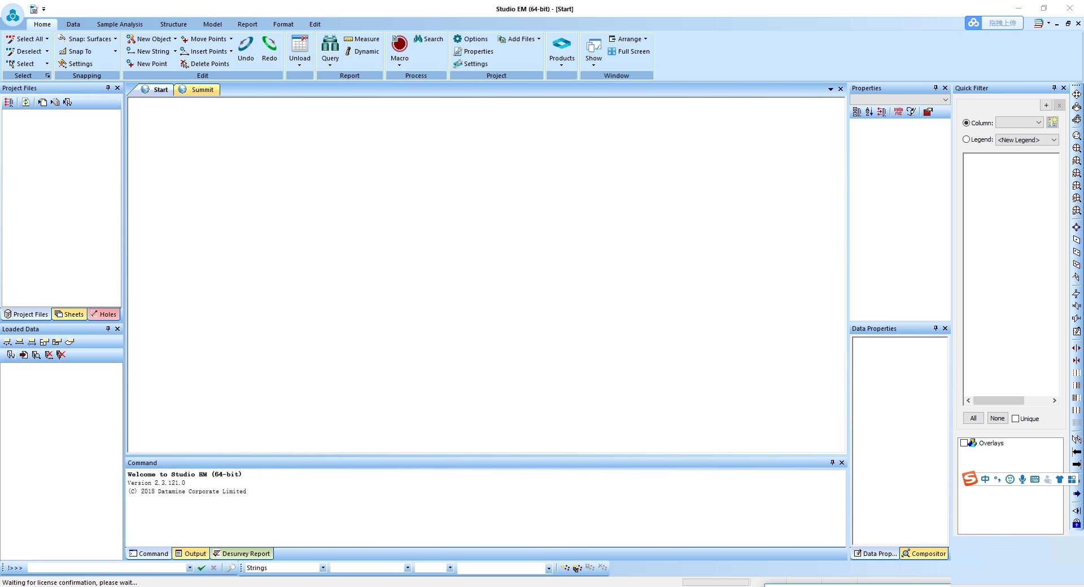Open the Properties panel object dropdown
Image resolution: width=1084 pixels, height=587 pixels.
(x=900, y=100)
